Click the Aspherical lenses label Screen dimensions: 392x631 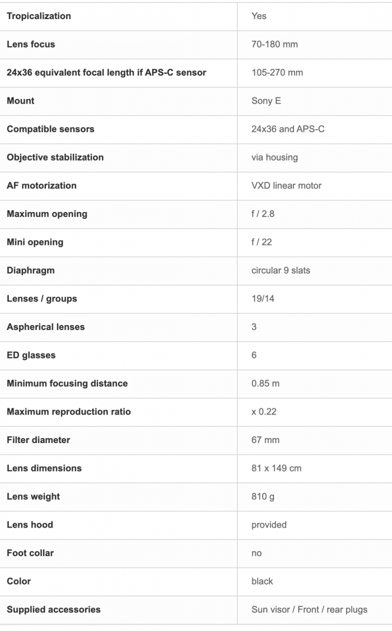point(45,327)
